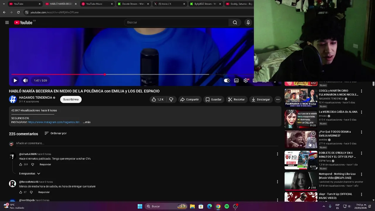Open the three-dot more actions beside Descargar
Image resolution: width=375 pixels, height=211 pixels.
tap(278, 100)
